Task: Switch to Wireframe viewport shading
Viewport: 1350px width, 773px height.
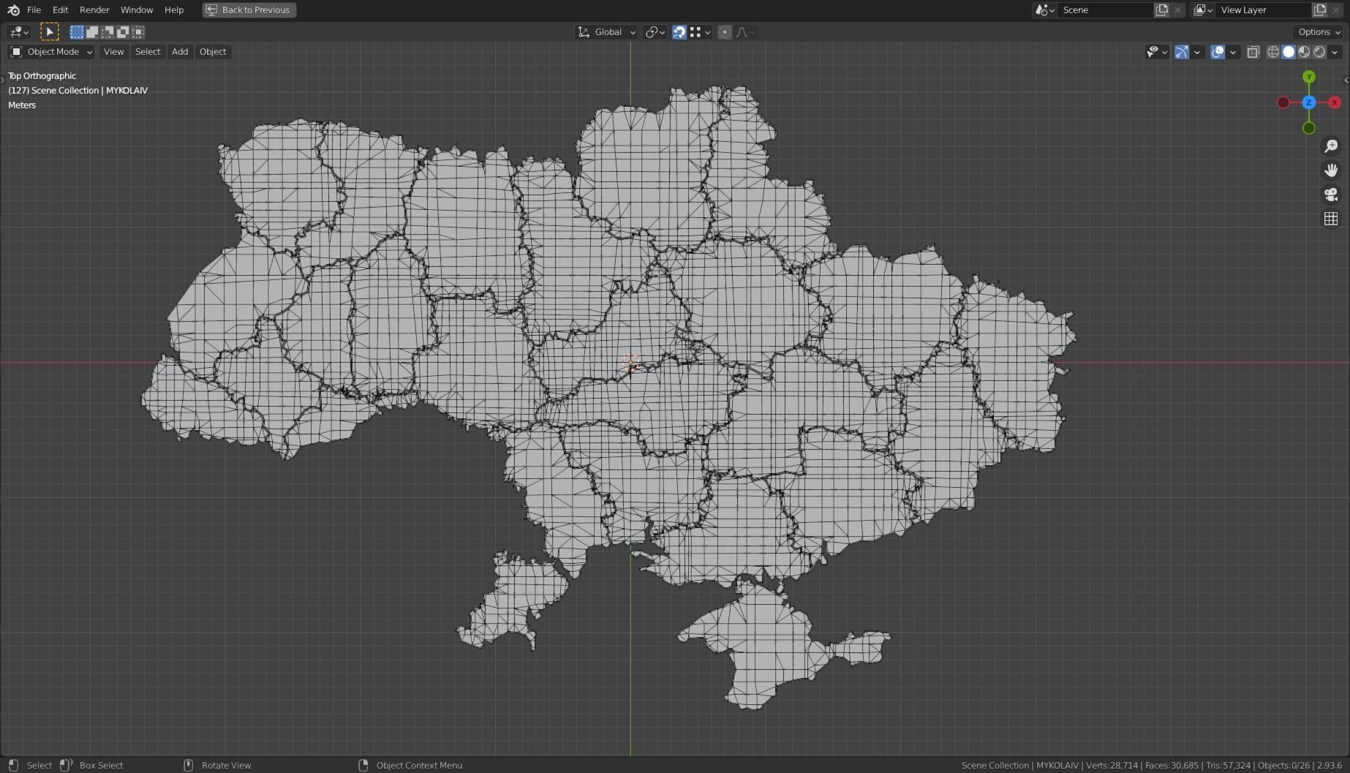Action: click(1273, 52)
